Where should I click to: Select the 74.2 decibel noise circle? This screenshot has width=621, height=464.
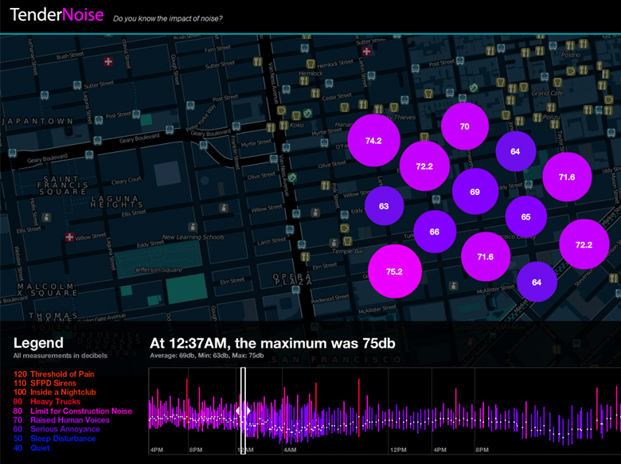(373, 140)
